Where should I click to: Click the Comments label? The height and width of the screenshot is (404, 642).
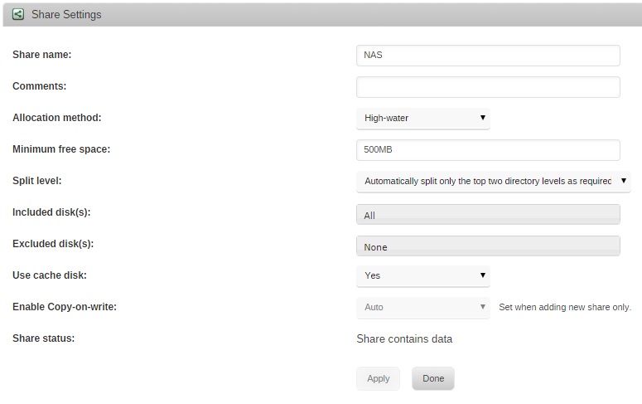[39, 86]
